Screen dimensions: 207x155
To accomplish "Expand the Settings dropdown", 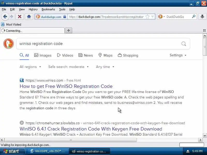I will point(178,55).
